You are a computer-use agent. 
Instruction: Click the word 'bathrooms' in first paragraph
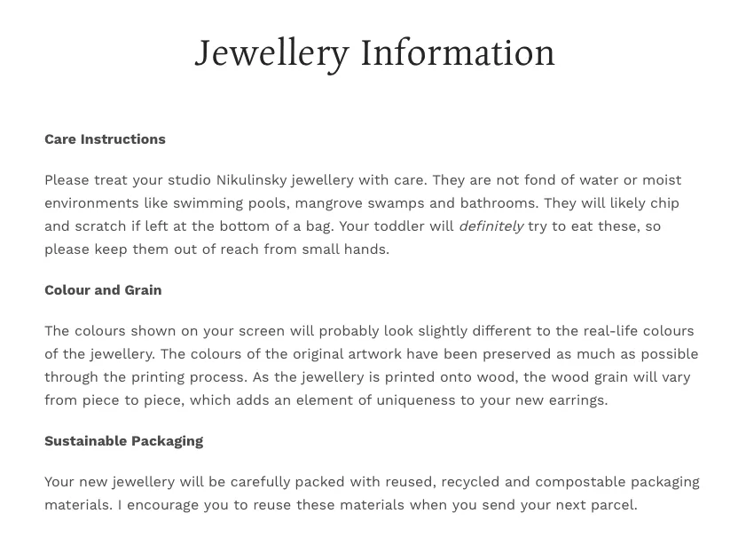(x=499, y=203)
